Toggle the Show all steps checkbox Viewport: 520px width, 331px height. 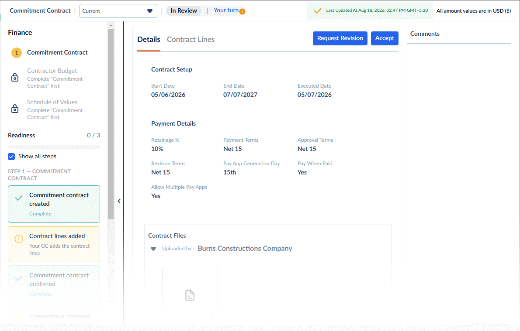12,157
